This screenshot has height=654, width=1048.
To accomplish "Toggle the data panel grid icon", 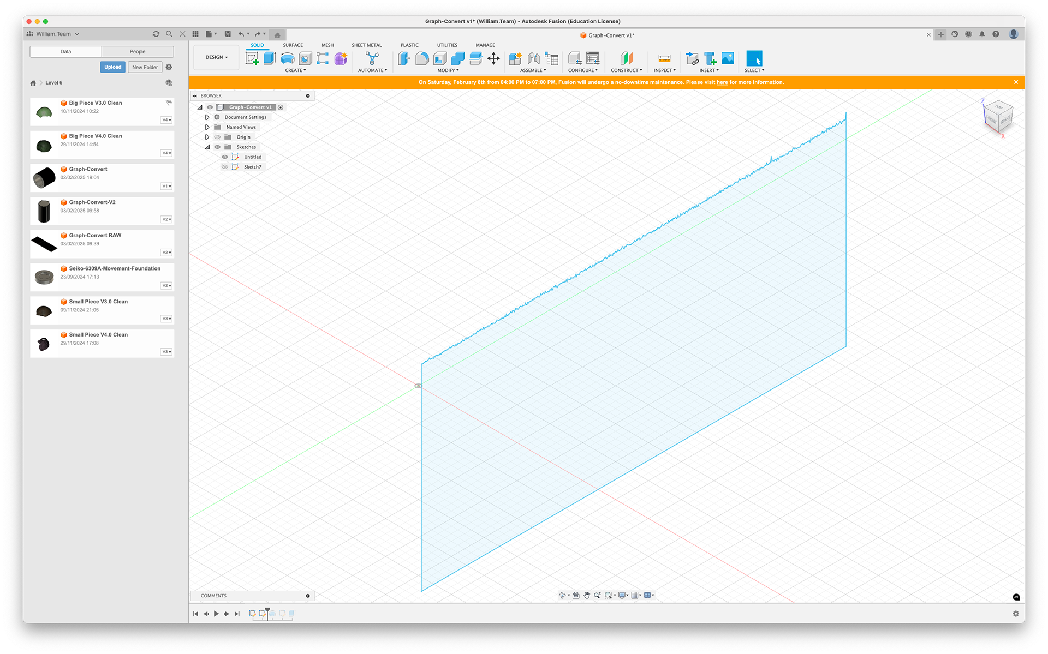I will (x=195, y=34).
